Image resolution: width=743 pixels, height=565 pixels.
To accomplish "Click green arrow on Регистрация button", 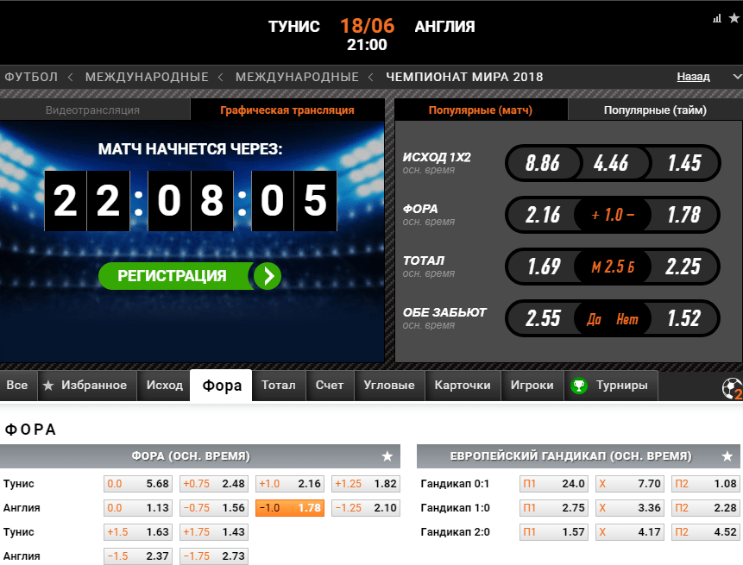I will tap(268, 276).
